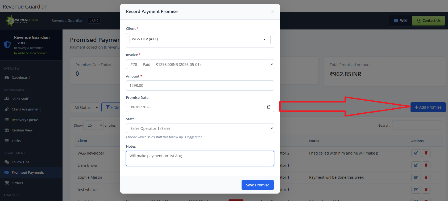448x201 pixels.
Task: Click inside the Notes text area
Action: click(200, 159)
